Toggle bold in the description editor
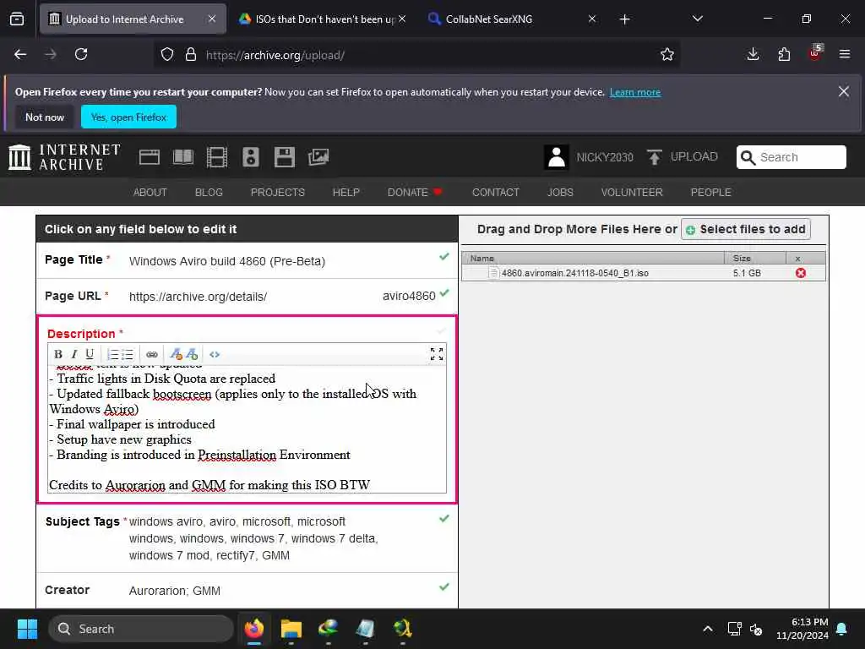The image size is (865, 649). 58,354
